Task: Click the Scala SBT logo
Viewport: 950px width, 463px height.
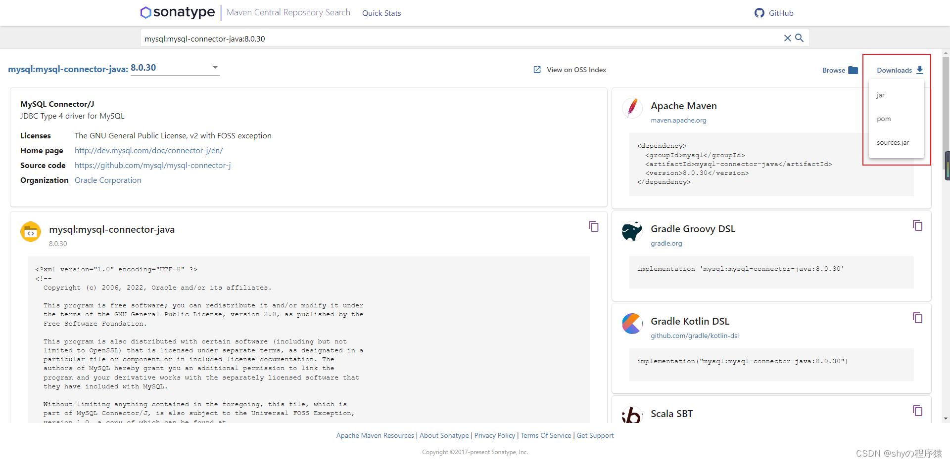Action: [632, 415]
